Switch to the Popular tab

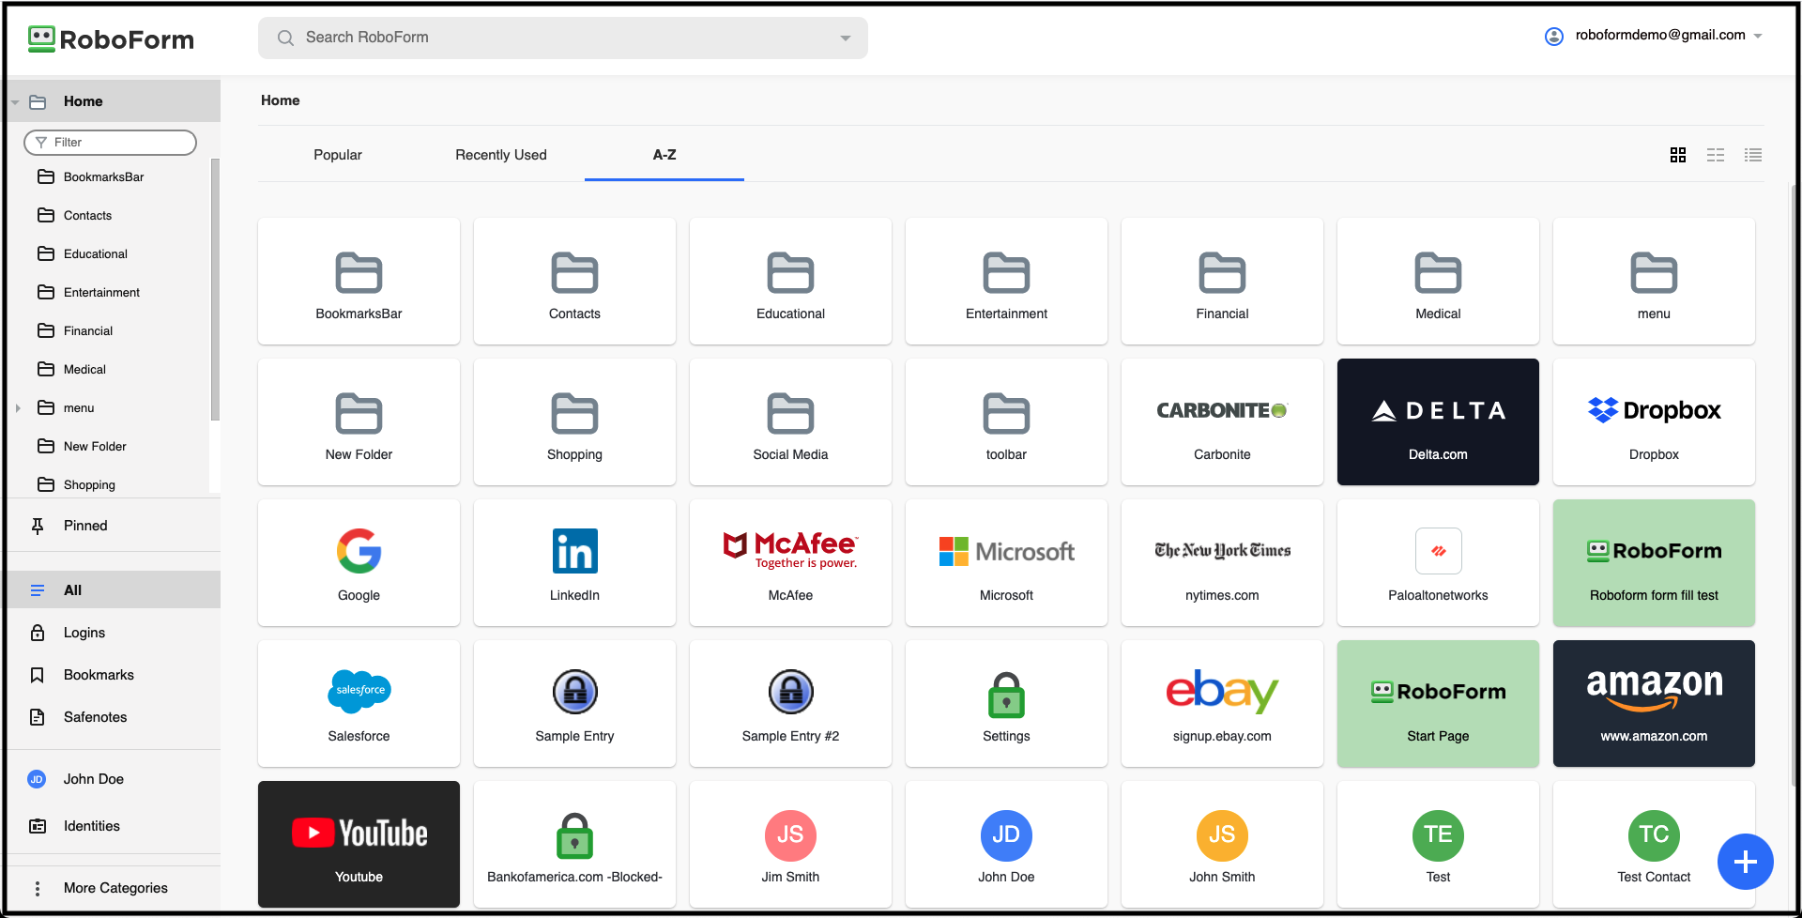point(338,155)
